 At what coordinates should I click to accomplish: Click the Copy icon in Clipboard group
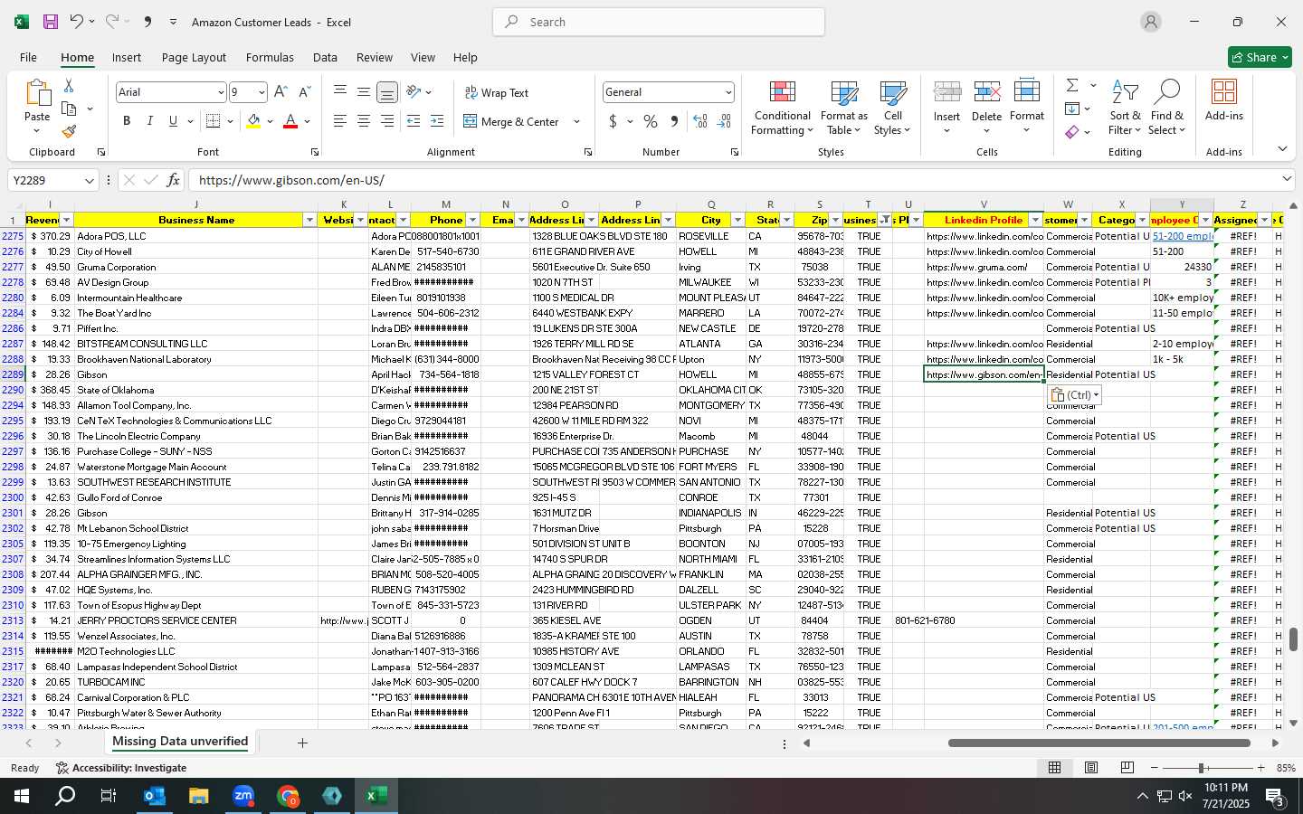click(69, 109)
